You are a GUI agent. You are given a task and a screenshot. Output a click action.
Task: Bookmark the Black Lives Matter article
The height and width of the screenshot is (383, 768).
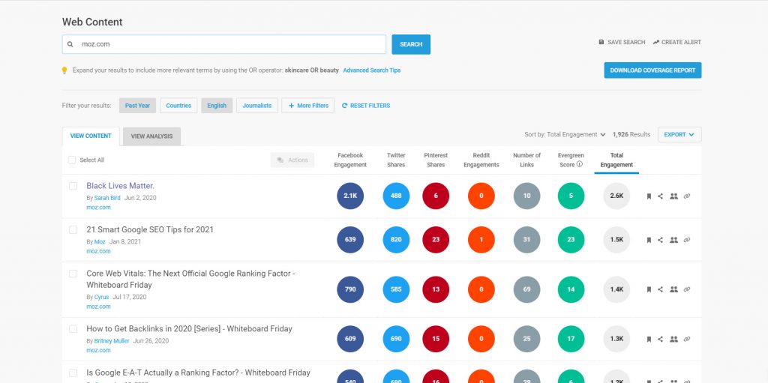pyautogui.click(x=649, y=196)
